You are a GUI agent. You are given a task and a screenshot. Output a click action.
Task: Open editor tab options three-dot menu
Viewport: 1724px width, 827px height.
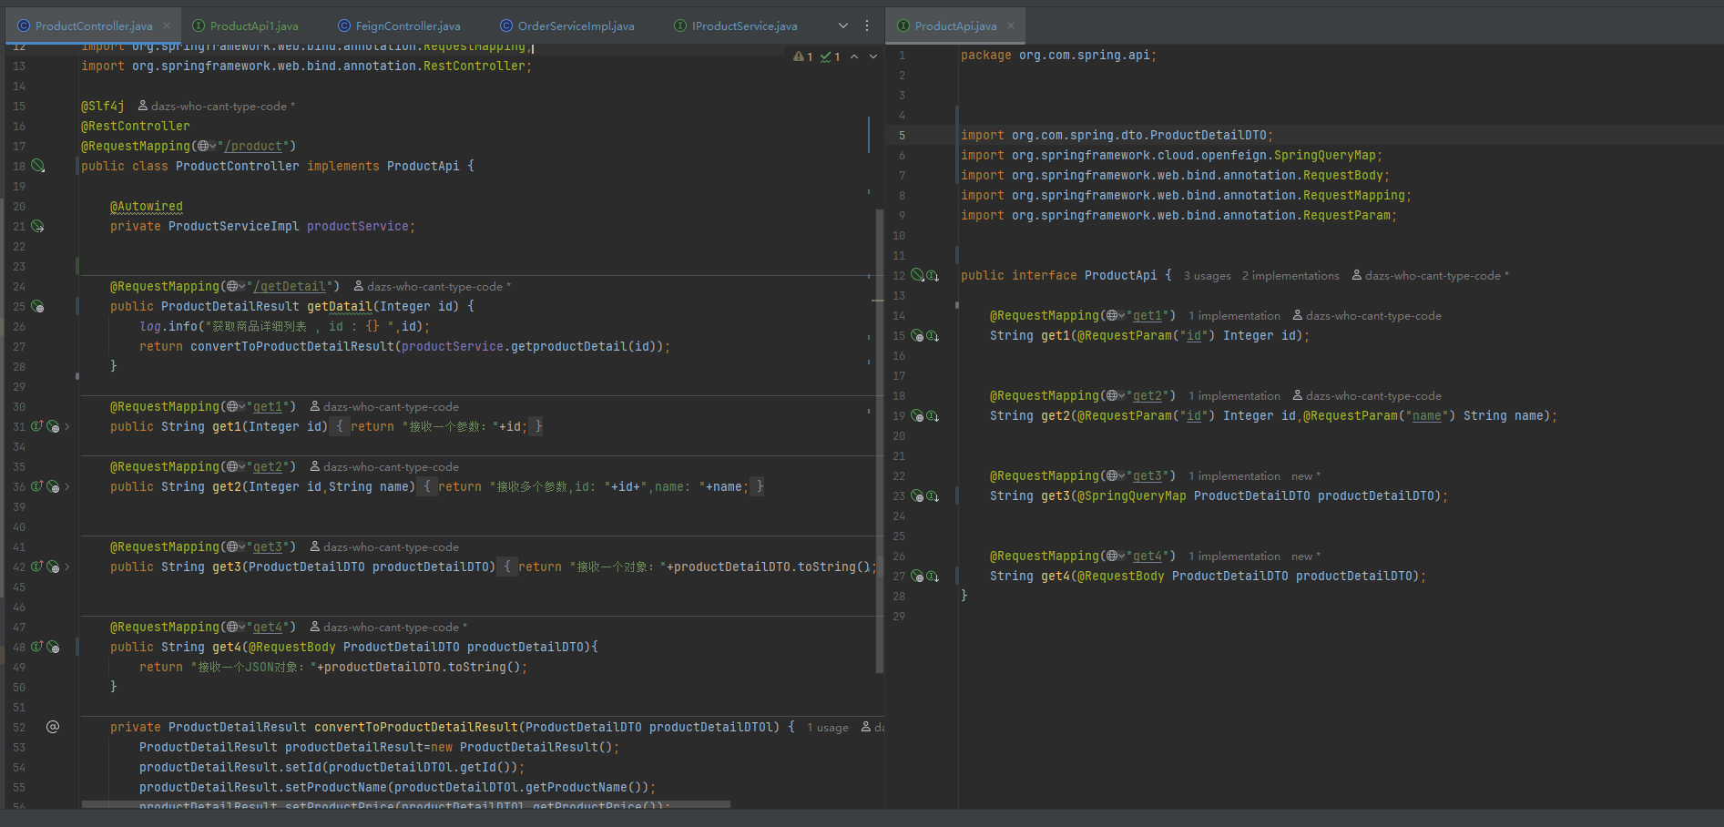867,26
